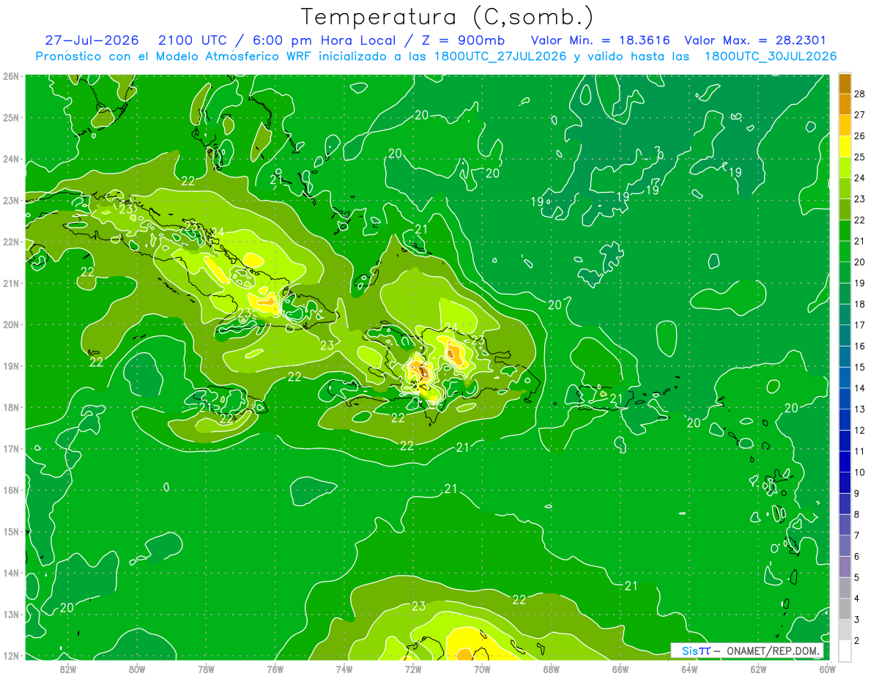Click the deep blue legend swatch between 10 and 11
Image resolution: width=879 pixels, height=679 pixels.
click(845, 461)
